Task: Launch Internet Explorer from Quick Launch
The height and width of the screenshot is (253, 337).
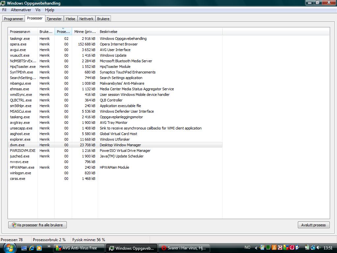Action: (32, 248)
